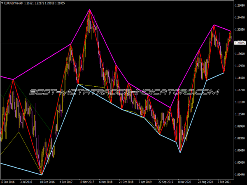Click the price level 1.06680
This screenshot has height=185, width=247.
click(240, 150)
